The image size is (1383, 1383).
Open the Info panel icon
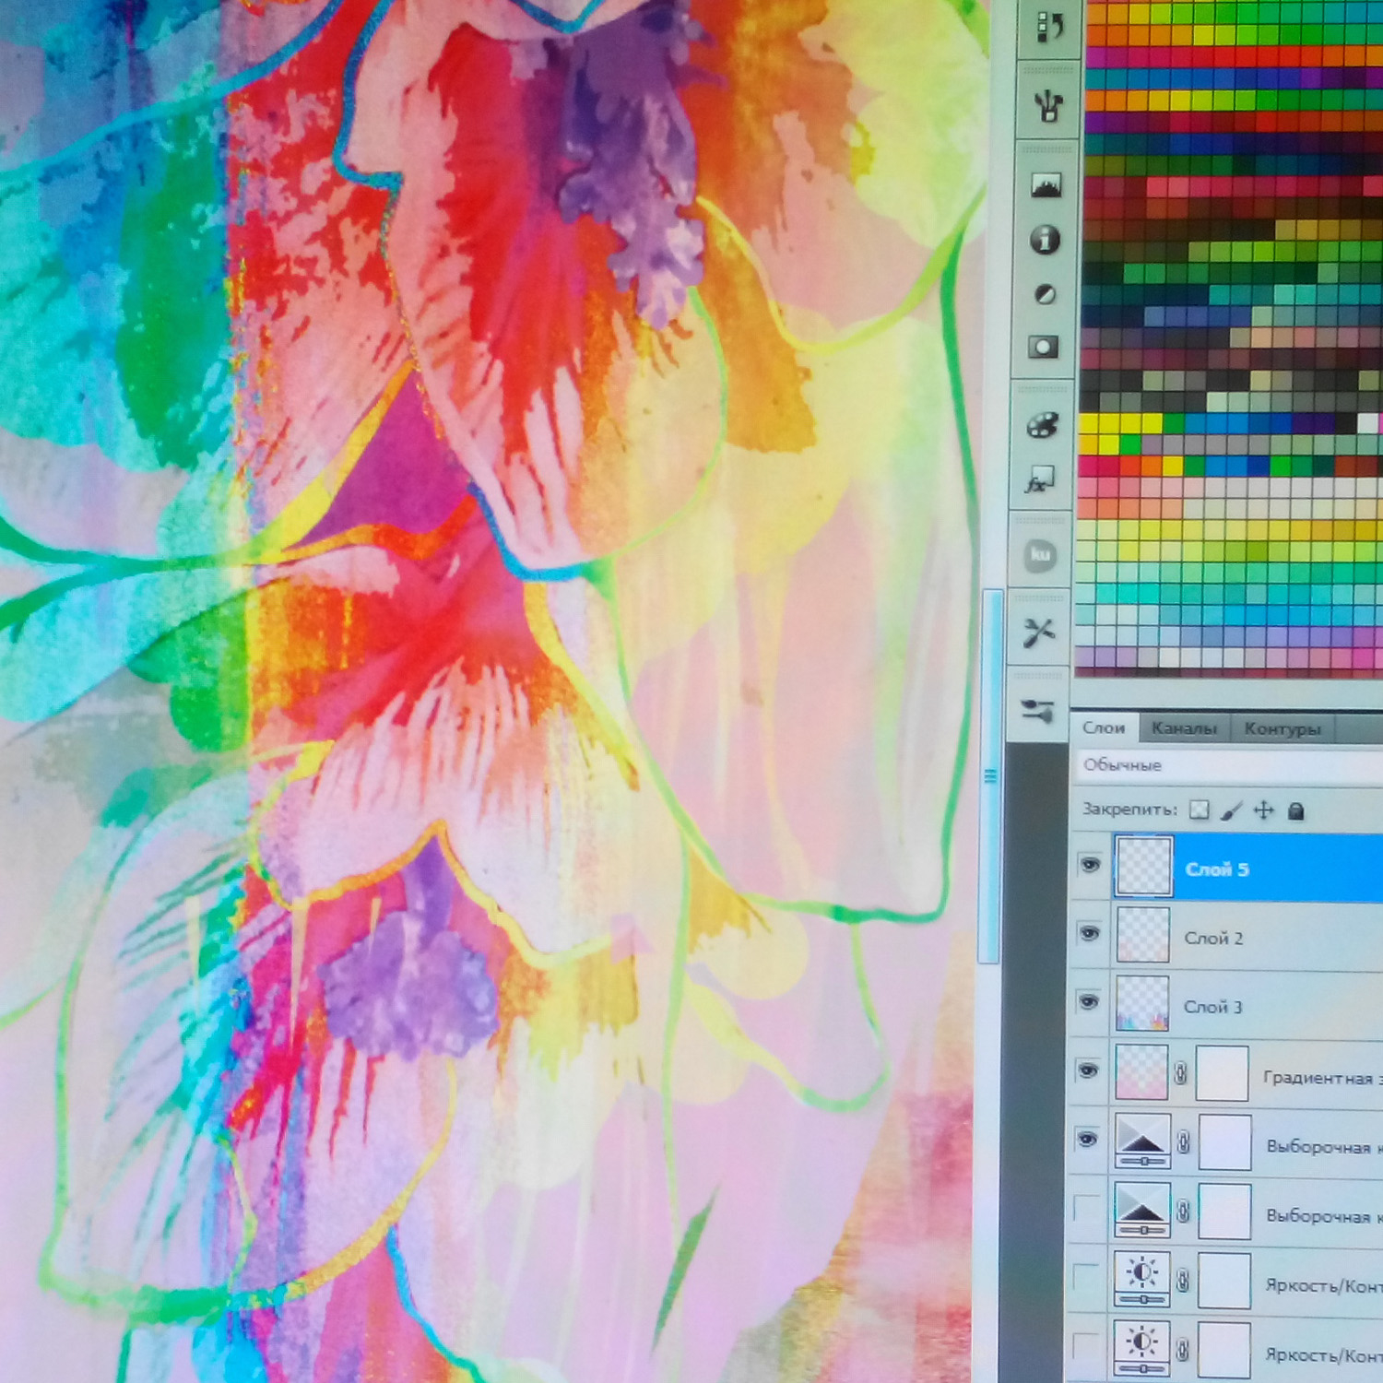(x=1044, y=240)
